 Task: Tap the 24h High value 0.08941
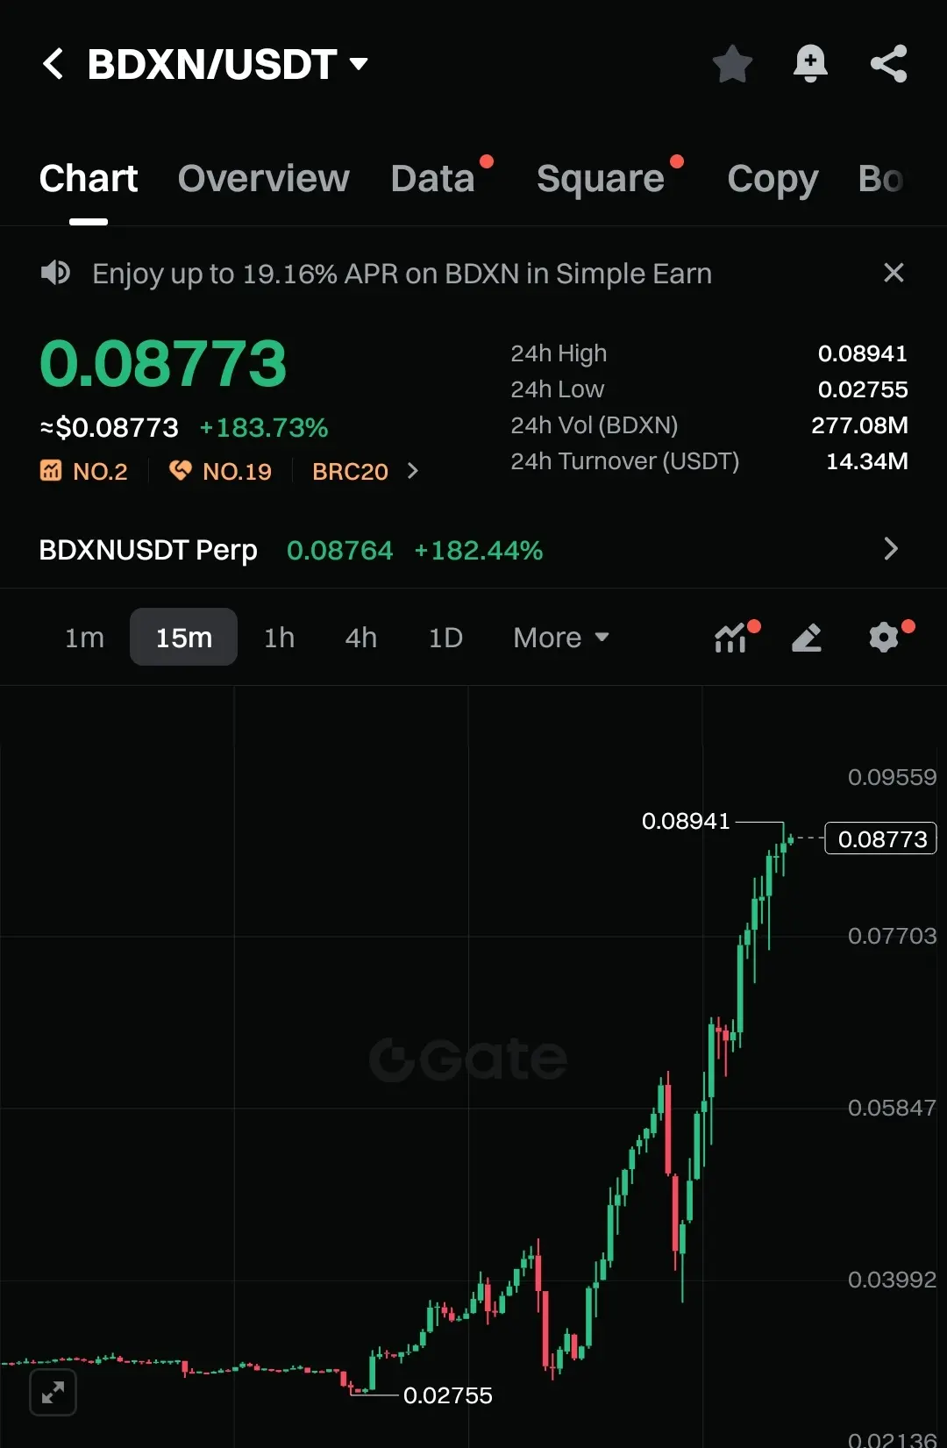[x=862, y=353]
